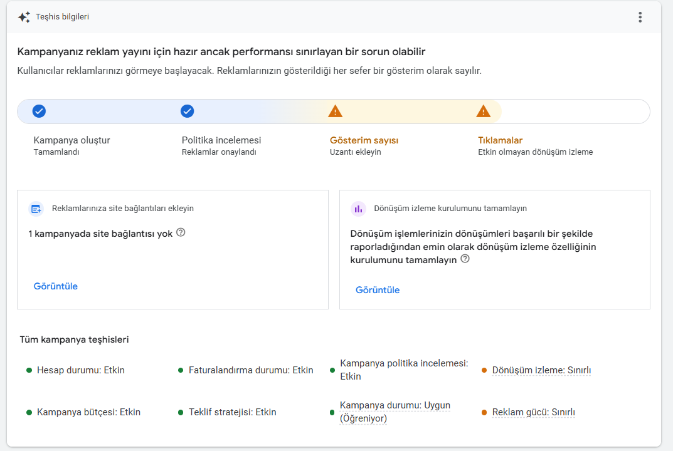Open help icon after kurulumunu tamamlayın
Image resolution: width=673 pixels, height=451 pixels.
(x=465, y=259)
